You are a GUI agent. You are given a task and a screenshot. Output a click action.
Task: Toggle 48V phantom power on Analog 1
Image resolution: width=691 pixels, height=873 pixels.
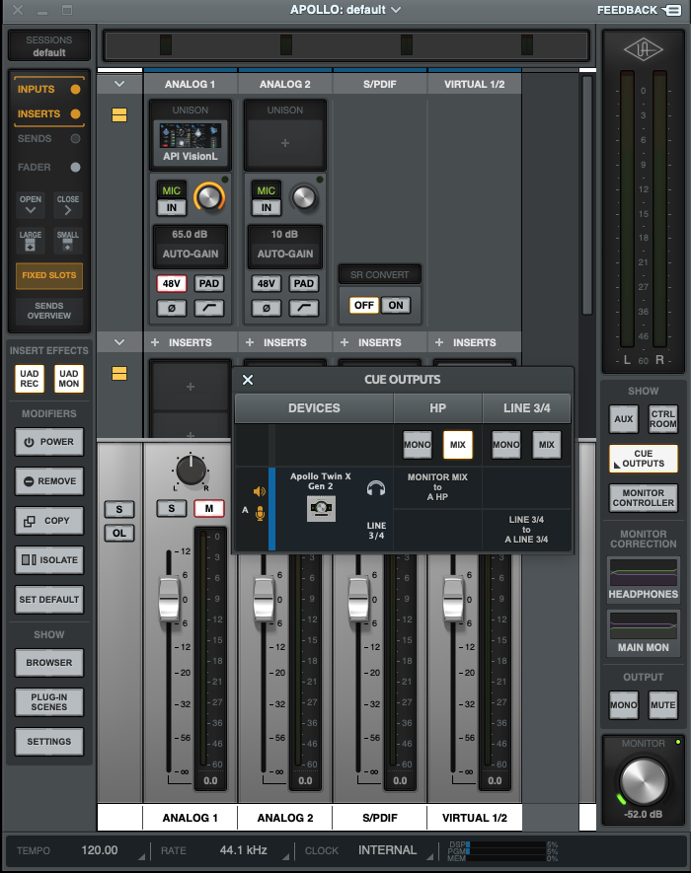[172, 283]
